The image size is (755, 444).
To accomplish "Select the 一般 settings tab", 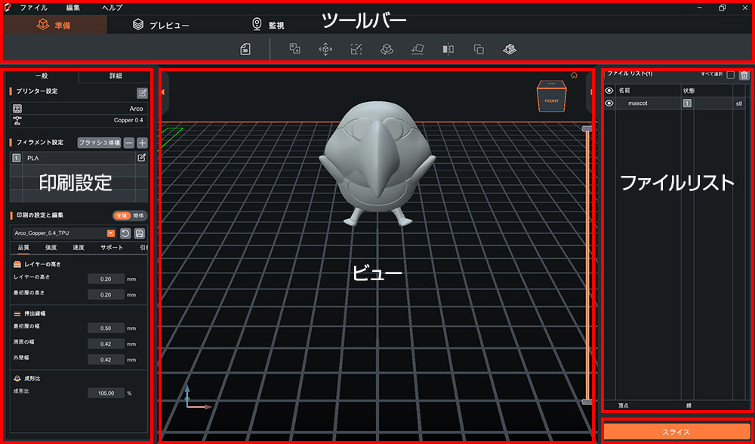I will tap(42, 76).
